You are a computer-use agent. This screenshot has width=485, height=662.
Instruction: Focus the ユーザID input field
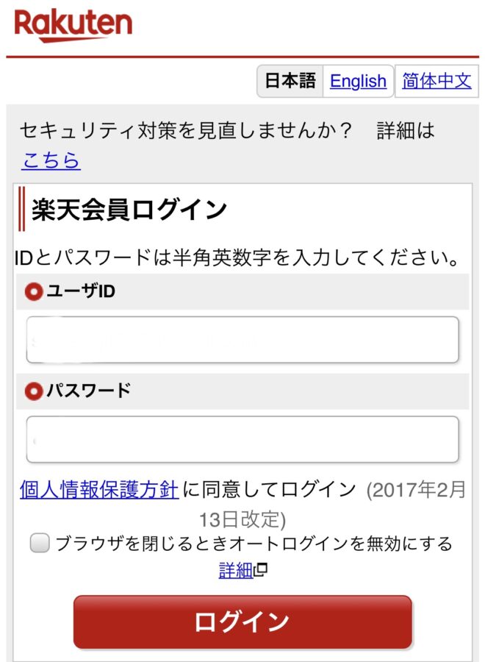click(242, 340)
